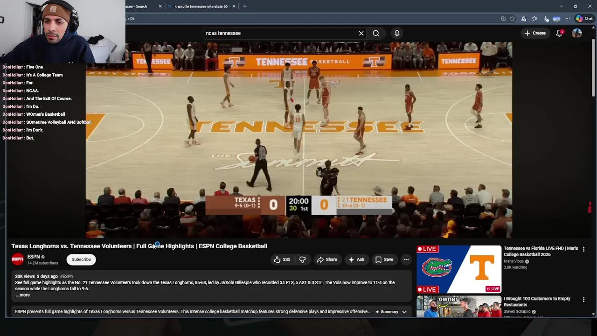Open ESPN channel name link
The width and height of the screenshot is (597, 336).
point(34,257)
